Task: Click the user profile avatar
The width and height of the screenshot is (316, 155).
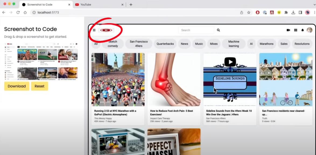Action: tap(310, 30)
